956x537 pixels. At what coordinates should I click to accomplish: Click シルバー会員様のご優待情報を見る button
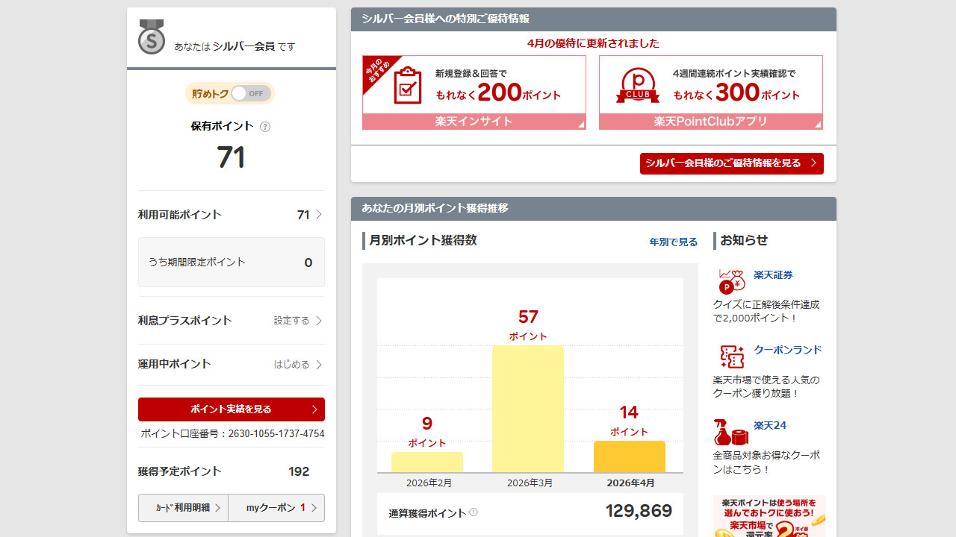(731, 163)
